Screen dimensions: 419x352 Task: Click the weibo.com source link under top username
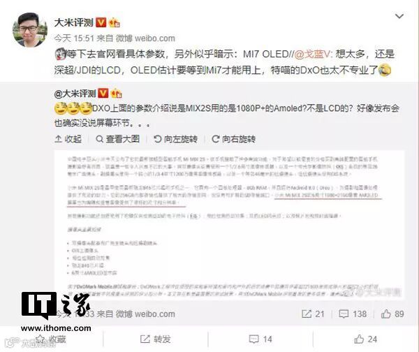click(155, 38)
